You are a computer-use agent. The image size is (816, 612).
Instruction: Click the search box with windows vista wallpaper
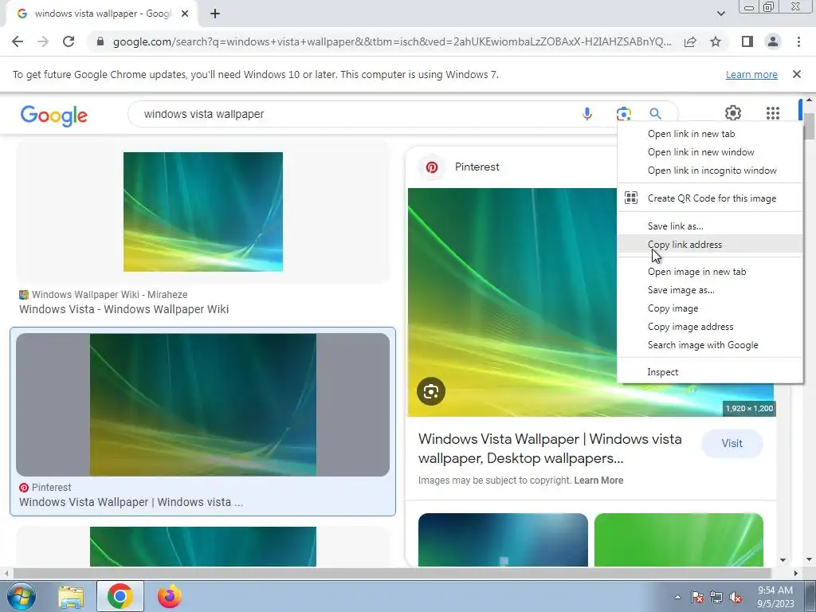354,114
